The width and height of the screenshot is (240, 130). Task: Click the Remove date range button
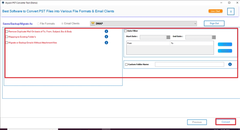click(225, 51)
